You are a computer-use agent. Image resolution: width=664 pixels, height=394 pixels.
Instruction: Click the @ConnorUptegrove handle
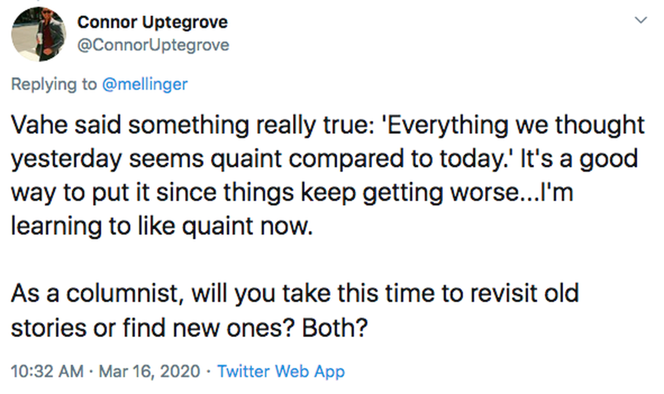pos(153,45)
